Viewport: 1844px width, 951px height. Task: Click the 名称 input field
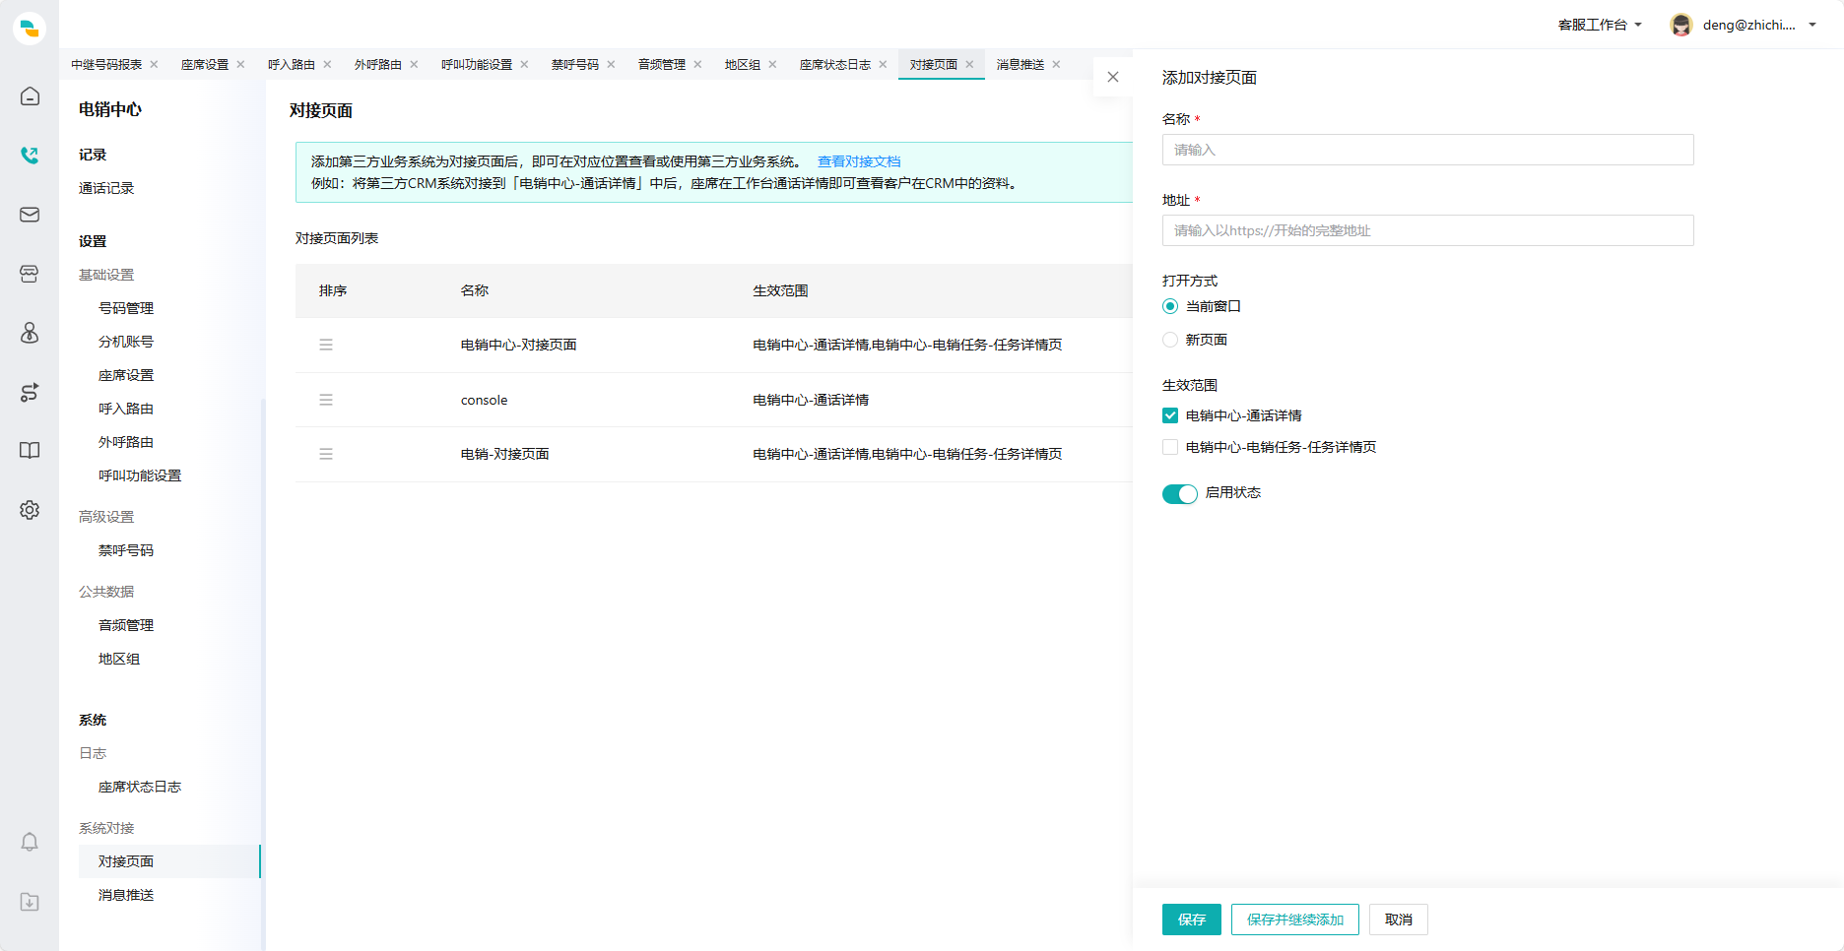click(x=1428, y=150)
